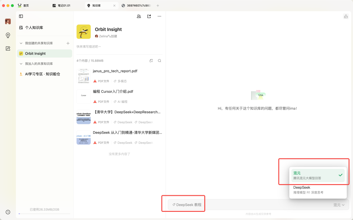Switch to the 笔记01.01 tab
This screenshot has width=353, height=220.
tap(61, 6)
